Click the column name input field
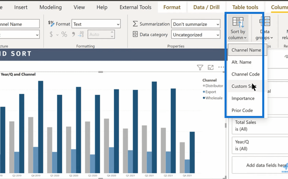Screen dimensions: 288x179 (19, 24)
